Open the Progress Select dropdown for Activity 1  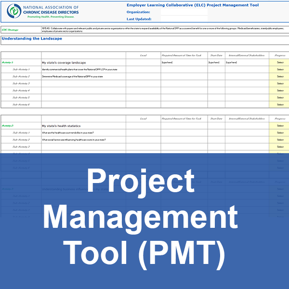[280, 63]
